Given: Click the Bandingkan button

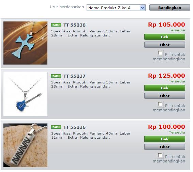Looking at the screenshot, I should click(169, 7).
